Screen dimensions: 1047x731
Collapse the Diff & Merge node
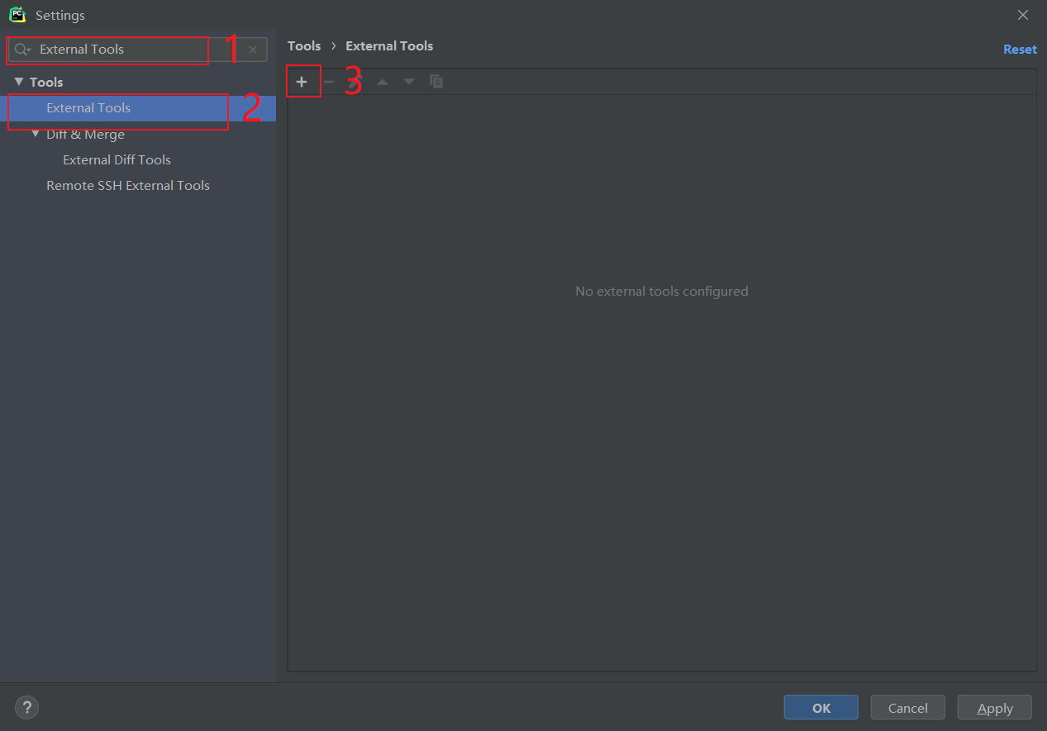[x=36, y=134]
